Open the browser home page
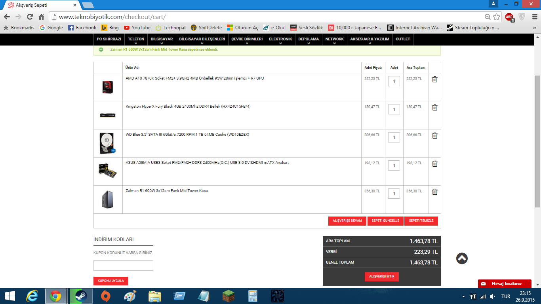Image resolution: width=541 pixels, height=304 pixels. (x=42, y=17)
